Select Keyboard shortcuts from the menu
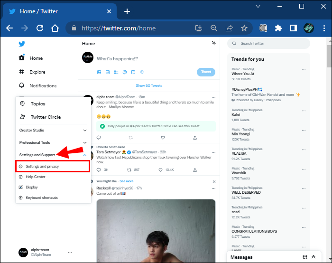The image size is (332, 263). 42,197
